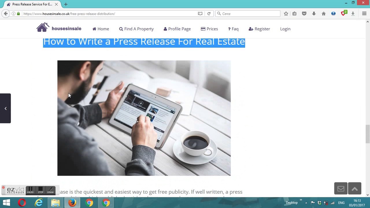Image resolution: width=370 pixels, height=208 pixels.
Task: Open network signal tray icon
Action: click(x=332, y=203)
